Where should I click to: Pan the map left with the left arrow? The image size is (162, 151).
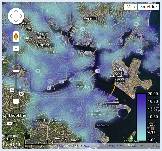click(x=11, y=16)
